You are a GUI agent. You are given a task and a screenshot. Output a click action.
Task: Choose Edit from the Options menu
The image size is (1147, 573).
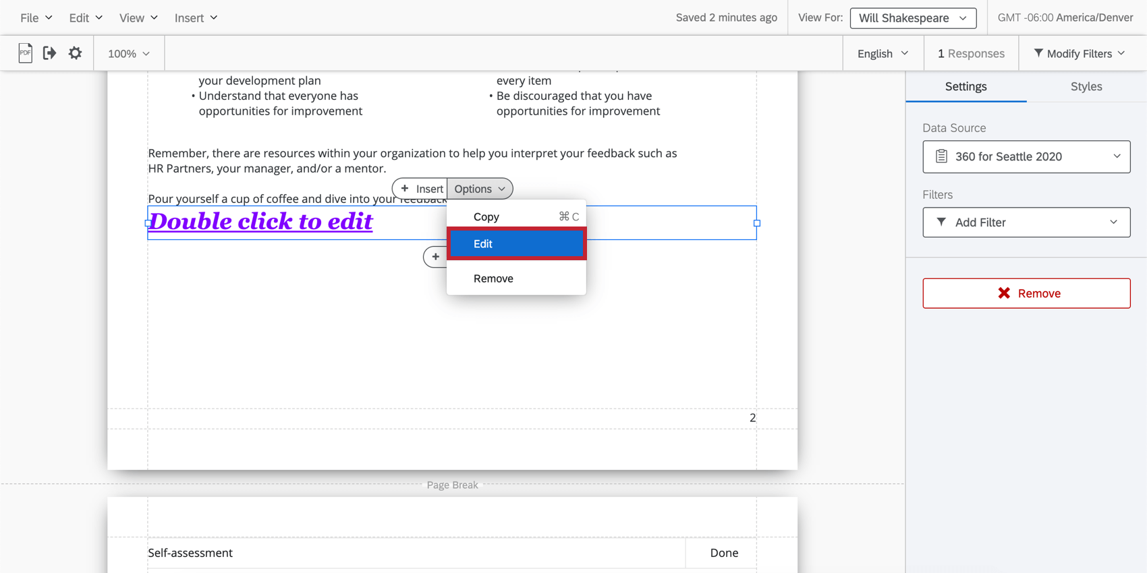[516, 244]
